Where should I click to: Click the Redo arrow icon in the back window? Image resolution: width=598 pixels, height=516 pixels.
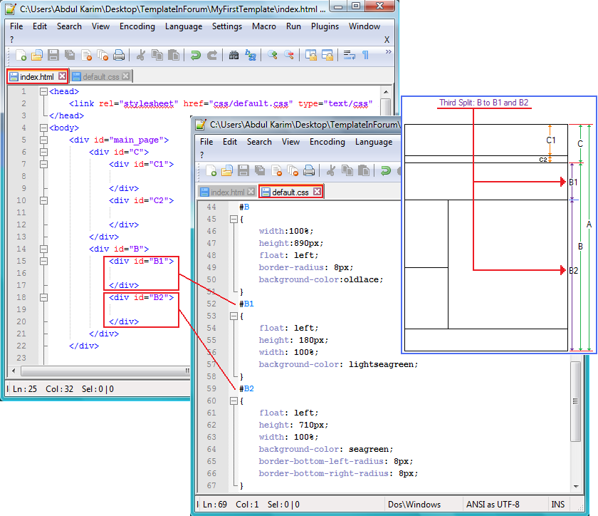(x=211, y=55)
